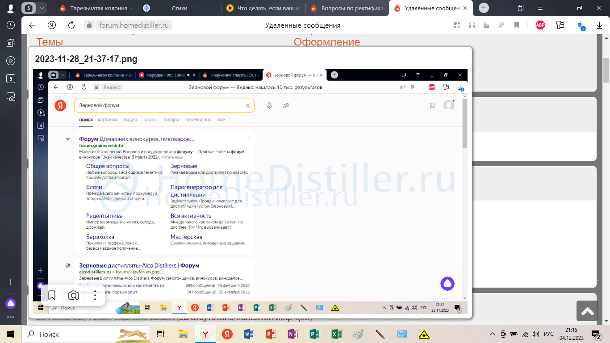Go back to the previous page
The width and height of the screenshot is (610, 343).
32,25
